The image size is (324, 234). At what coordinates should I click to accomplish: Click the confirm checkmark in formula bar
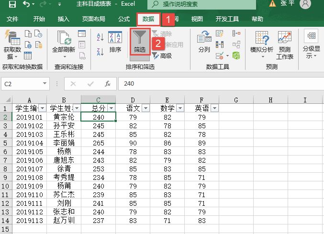[x=90, y=84]
